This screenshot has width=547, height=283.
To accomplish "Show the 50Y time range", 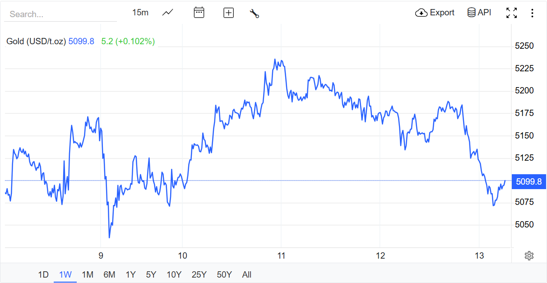I will [x=224, y=274].
